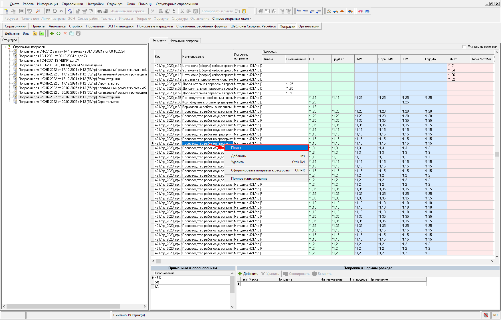Switch to the 'Источники поправок' tab
This screenshot has height=320, width=501.
[x=184, y=41]
